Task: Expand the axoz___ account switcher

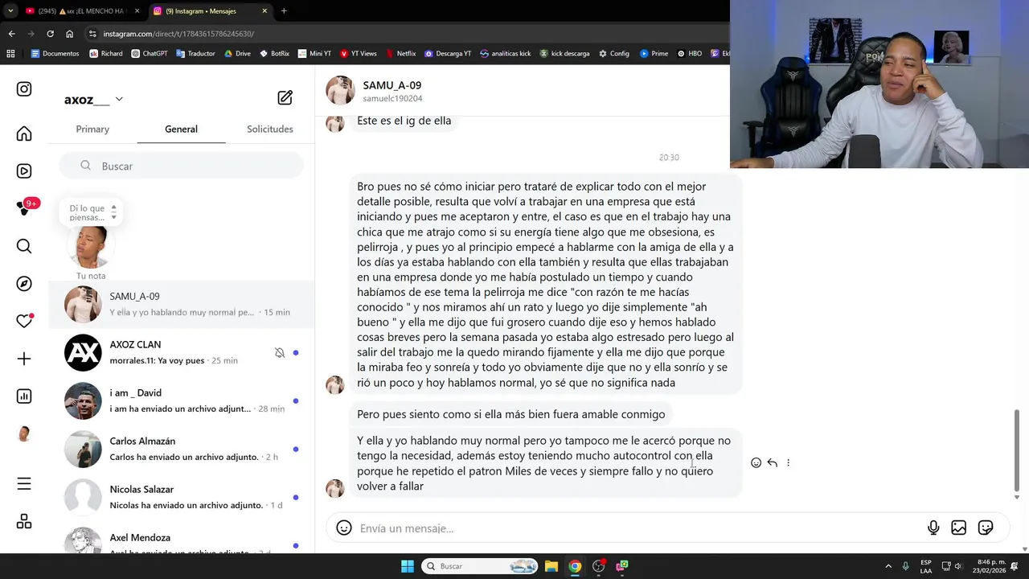Action: point(119,99)
